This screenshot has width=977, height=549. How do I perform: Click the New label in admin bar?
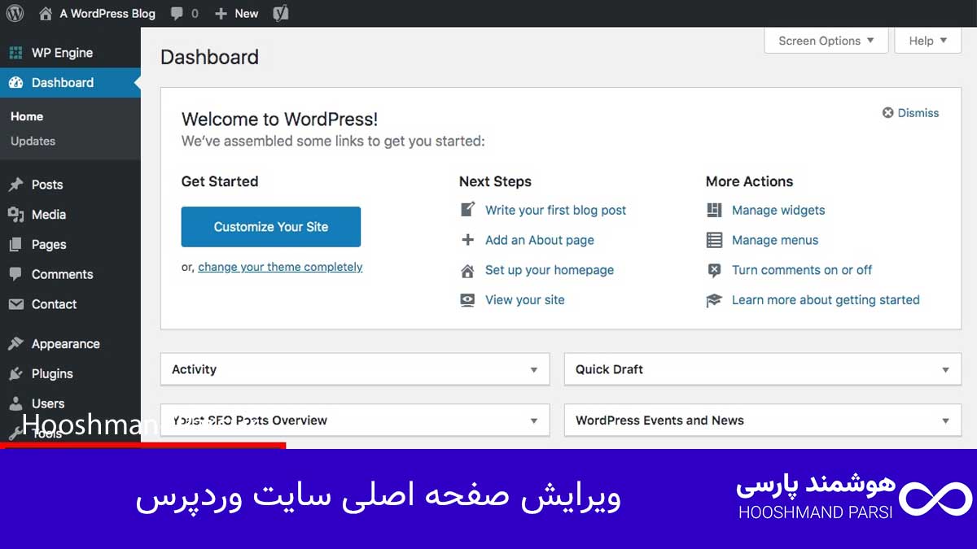(246, 14)
